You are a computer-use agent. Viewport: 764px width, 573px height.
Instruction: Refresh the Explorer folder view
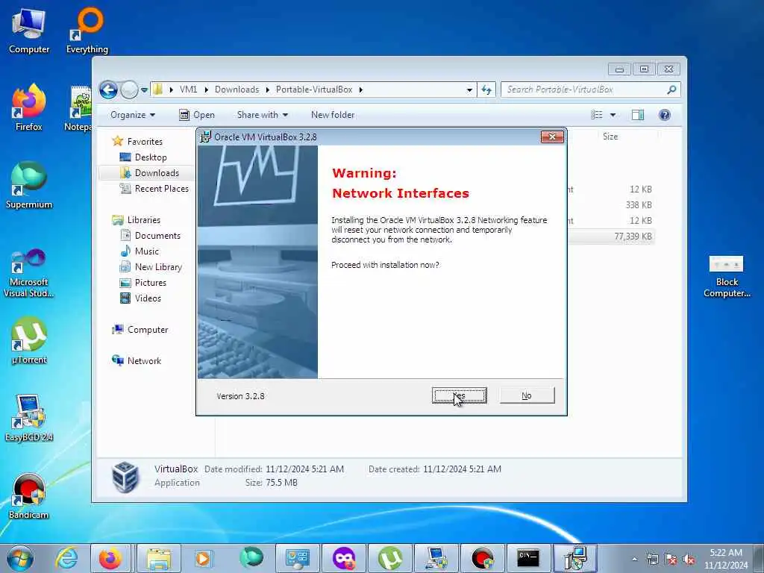tap(486, 90)
